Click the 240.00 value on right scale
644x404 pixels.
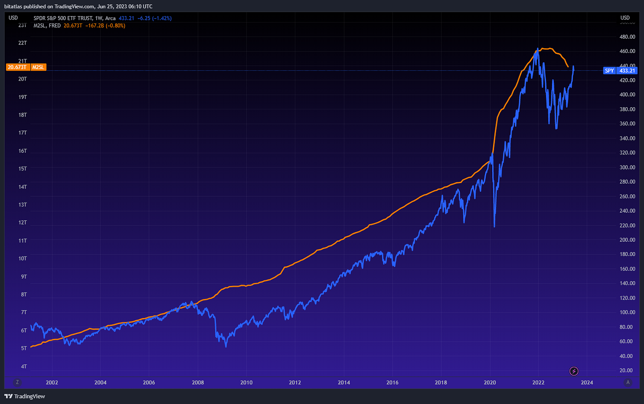click(627, 211)
